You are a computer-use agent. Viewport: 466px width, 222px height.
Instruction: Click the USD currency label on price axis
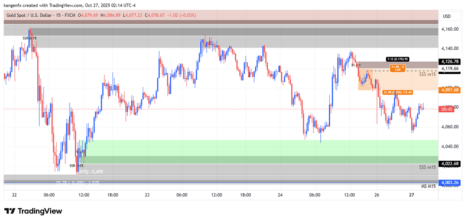pyautogui.click(x=447, y=16)
